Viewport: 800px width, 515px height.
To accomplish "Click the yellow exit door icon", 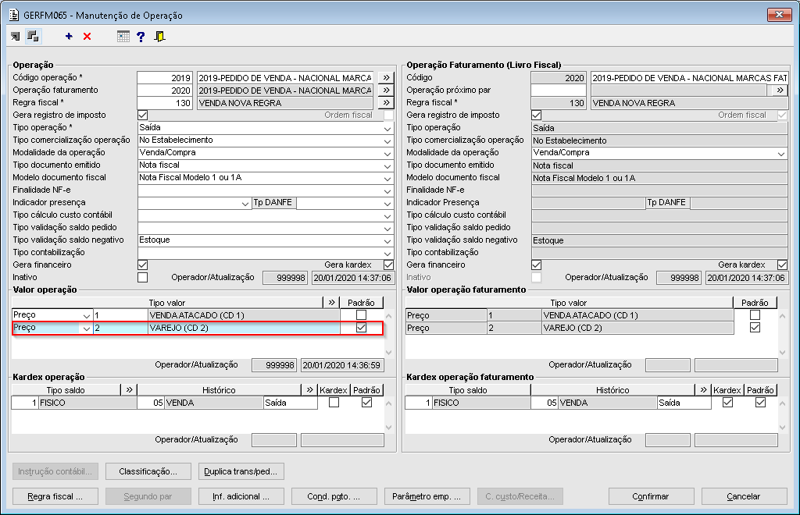I will pos(159,36).
